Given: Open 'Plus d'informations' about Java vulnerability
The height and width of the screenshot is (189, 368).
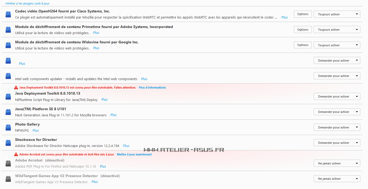Looking at the screenshot, I should 152,87.
